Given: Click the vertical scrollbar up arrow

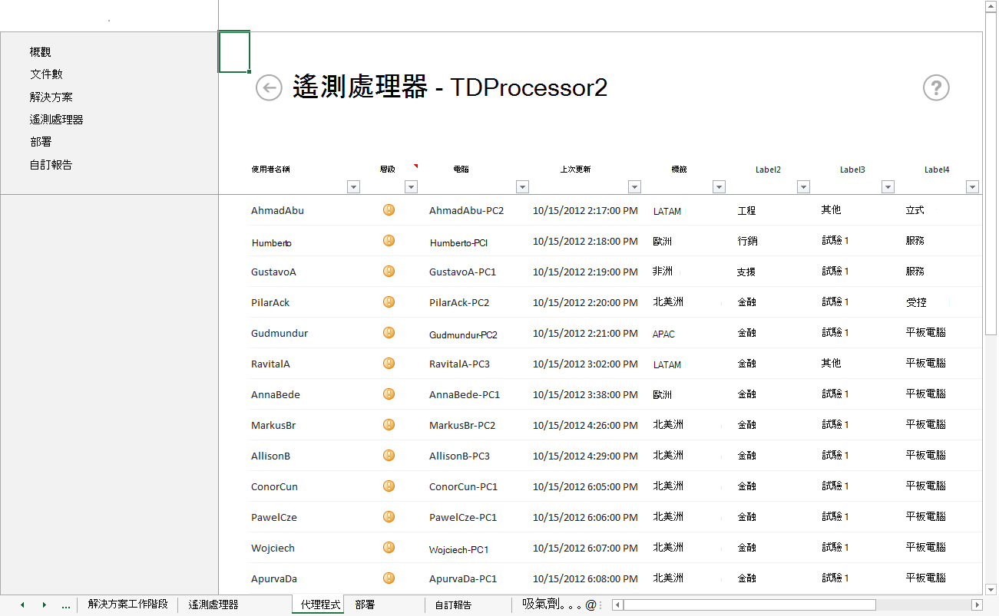Looking at the screenshot, I should tap(991, 5).
